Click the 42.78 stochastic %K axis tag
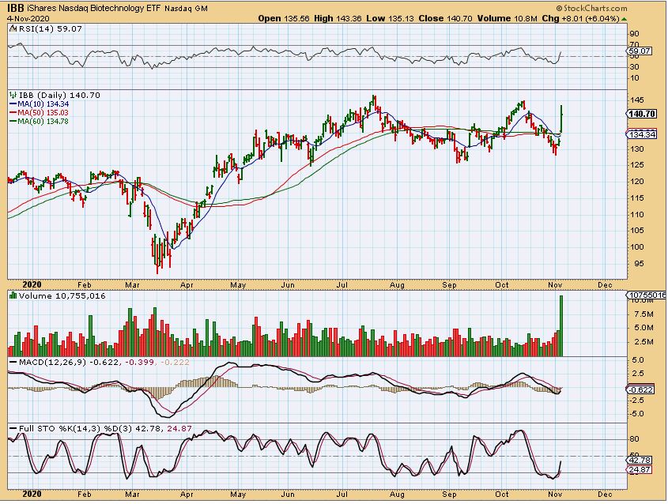 [640, 460]
